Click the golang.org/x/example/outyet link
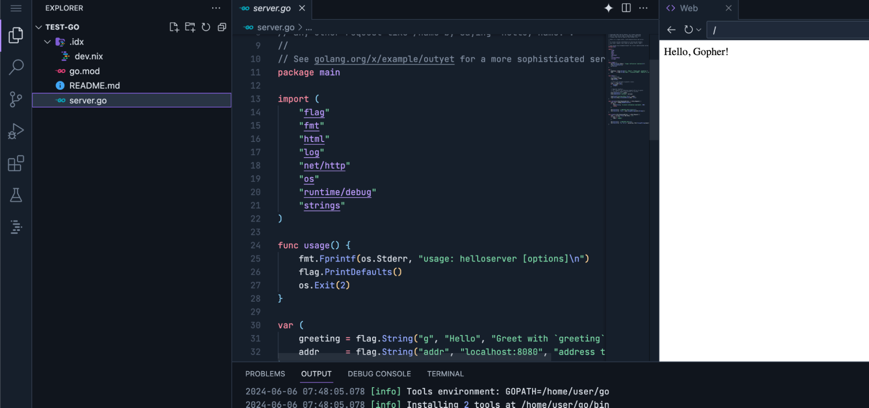The image size is (869, 408). (384, 59)
